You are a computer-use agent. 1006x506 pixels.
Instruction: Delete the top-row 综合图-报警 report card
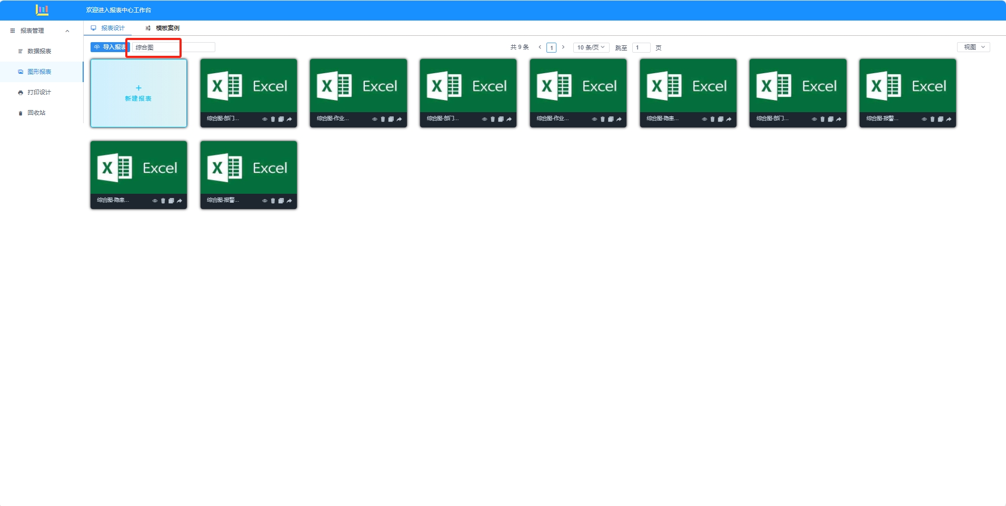click(x=932, y=119)
